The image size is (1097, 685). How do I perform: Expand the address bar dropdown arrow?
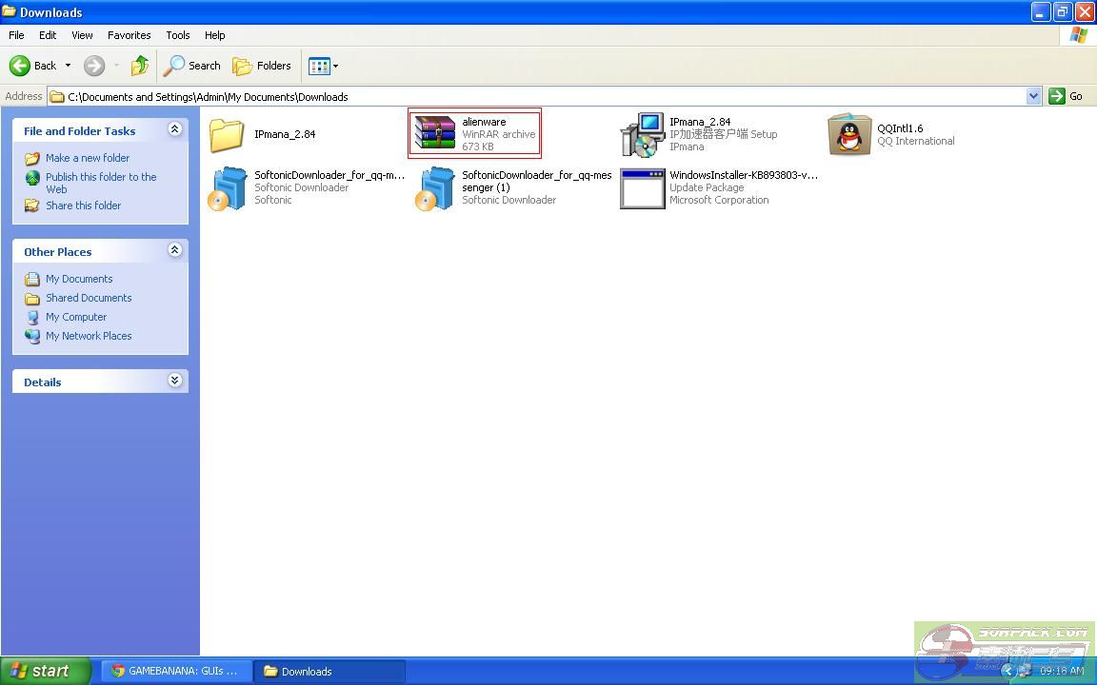click(1033, 96)
